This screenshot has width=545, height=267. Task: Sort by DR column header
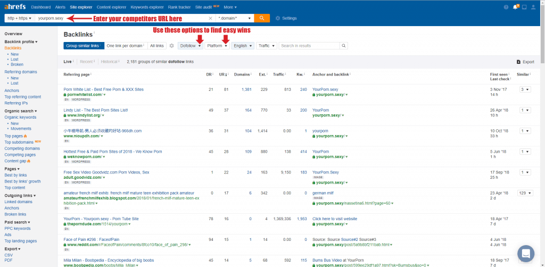click(210, 74)
